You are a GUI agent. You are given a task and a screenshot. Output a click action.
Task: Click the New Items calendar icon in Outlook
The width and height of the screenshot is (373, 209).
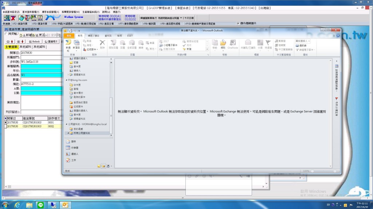[76, 43]
